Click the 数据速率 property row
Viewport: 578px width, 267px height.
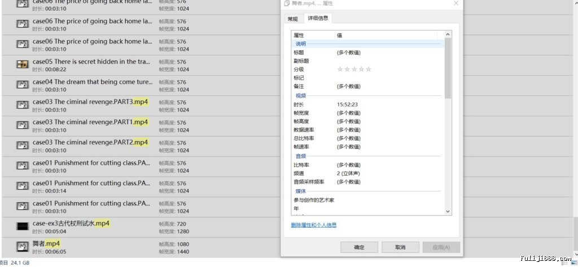(367, 130)
